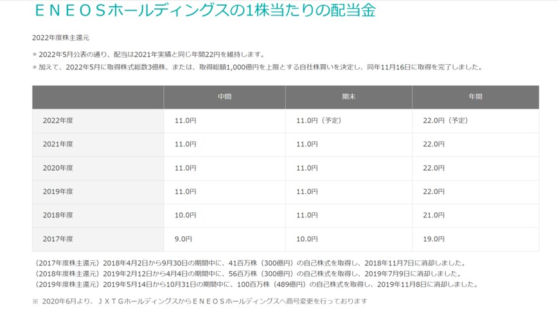The width and height of the screenshot is (559, 322).
Task: Select the 年間 column header
Action: (475, 97)
